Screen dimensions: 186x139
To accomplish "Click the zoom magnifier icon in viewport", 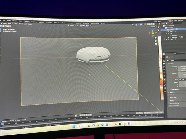I will pos(156,38).
